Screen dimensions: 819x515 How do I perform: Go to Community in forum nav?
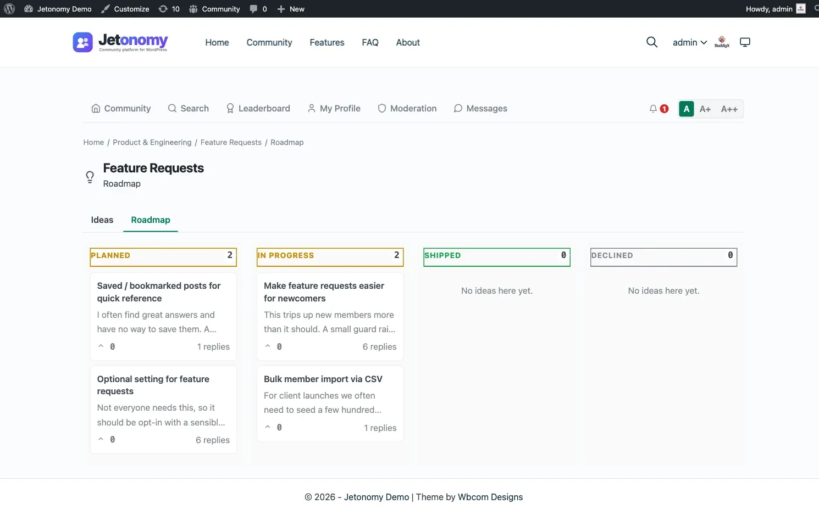pos(121,109)
